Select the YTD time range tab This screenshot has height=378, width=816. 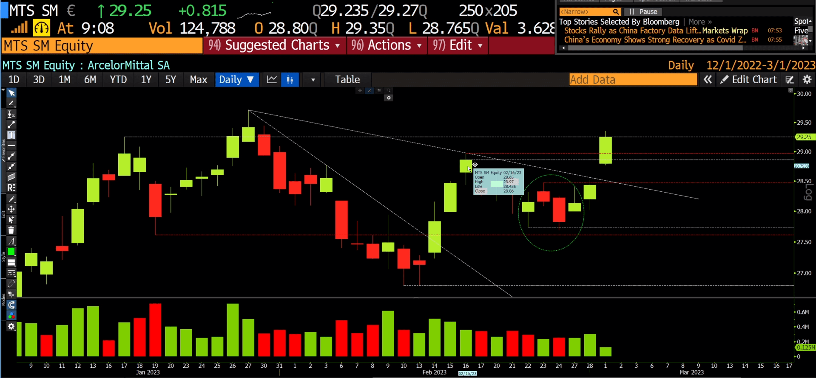tap(118, 80)
